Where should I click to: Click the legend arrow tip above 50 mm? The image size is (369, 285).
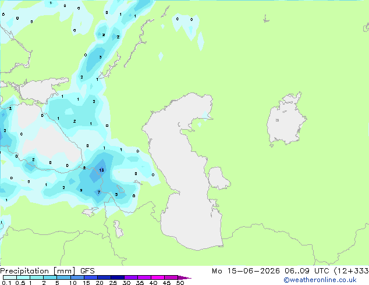(185, 278)
